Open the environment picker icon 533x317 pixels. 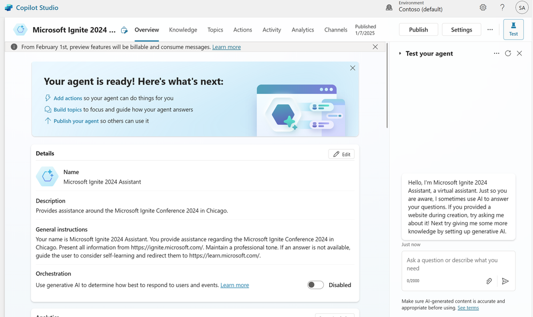point(389,7)
